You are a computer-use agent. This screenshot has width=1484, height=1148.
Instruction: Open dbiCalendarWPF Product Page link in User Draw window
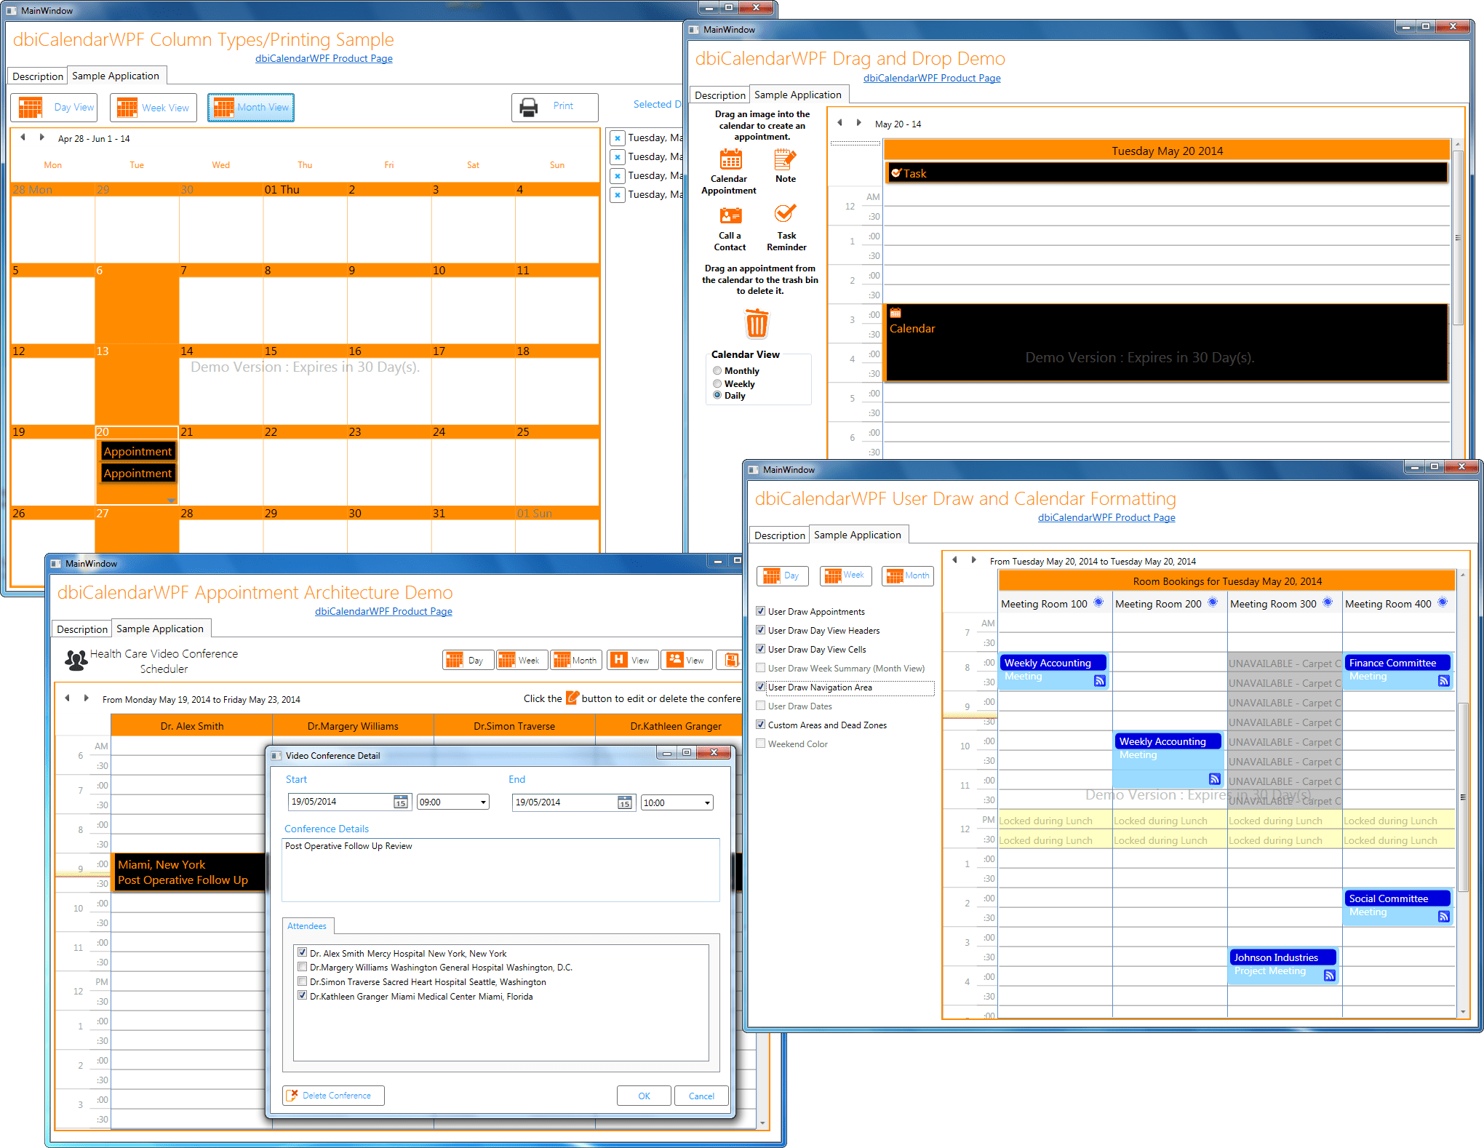tap(1106, 517)
